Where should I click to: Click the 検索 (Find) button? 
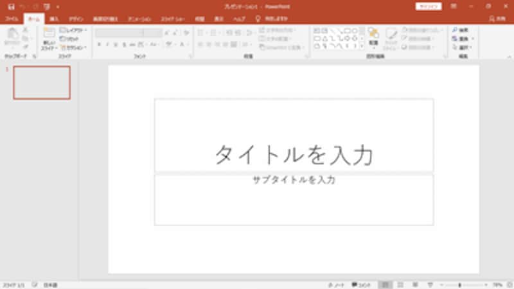coord(460,30)
